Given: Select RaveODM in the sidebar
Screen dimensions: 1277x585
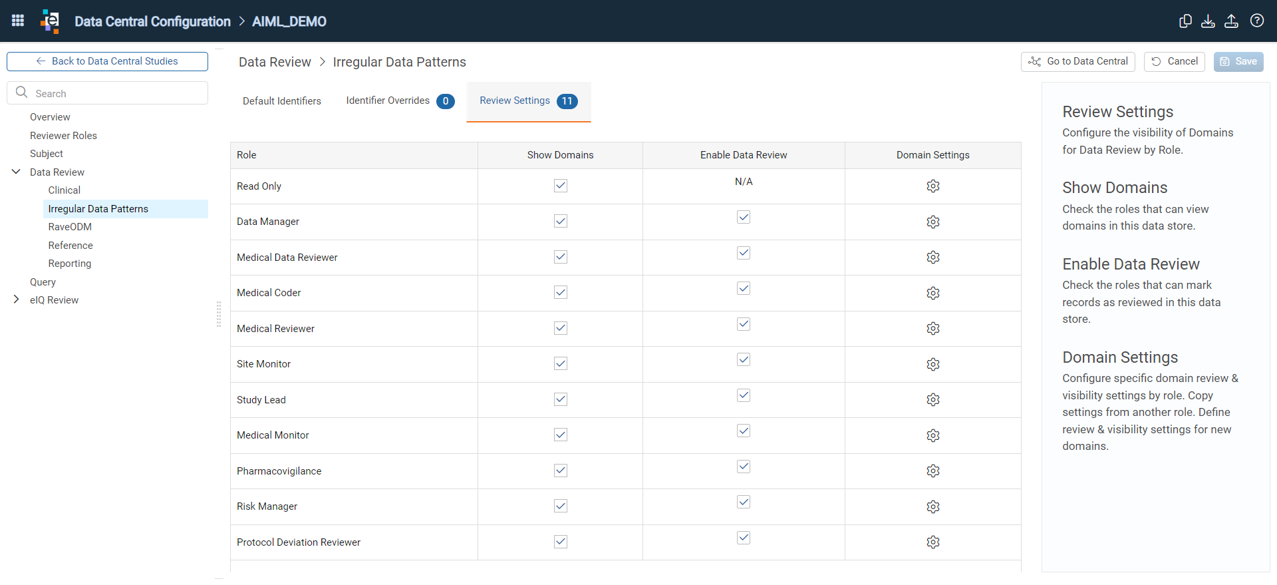Looking at the screenshot, I should tap(70, 227).
